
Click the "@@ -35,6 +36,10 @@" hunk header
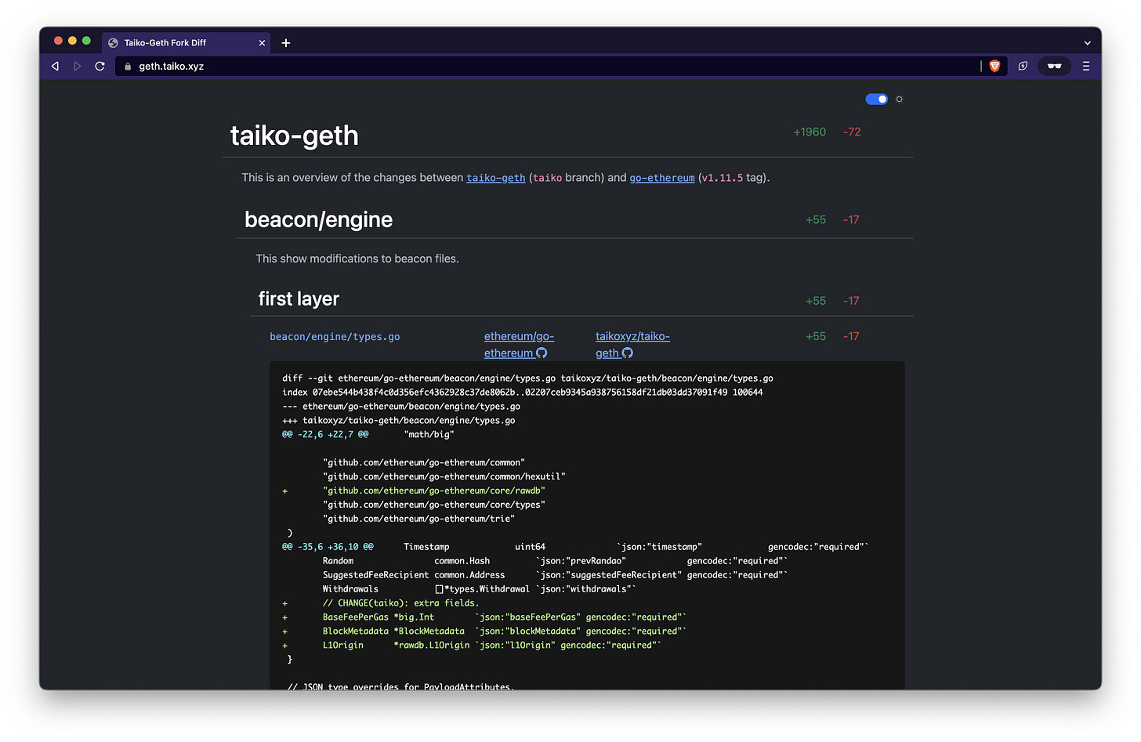pyautogui.click(x=328, y=547)
